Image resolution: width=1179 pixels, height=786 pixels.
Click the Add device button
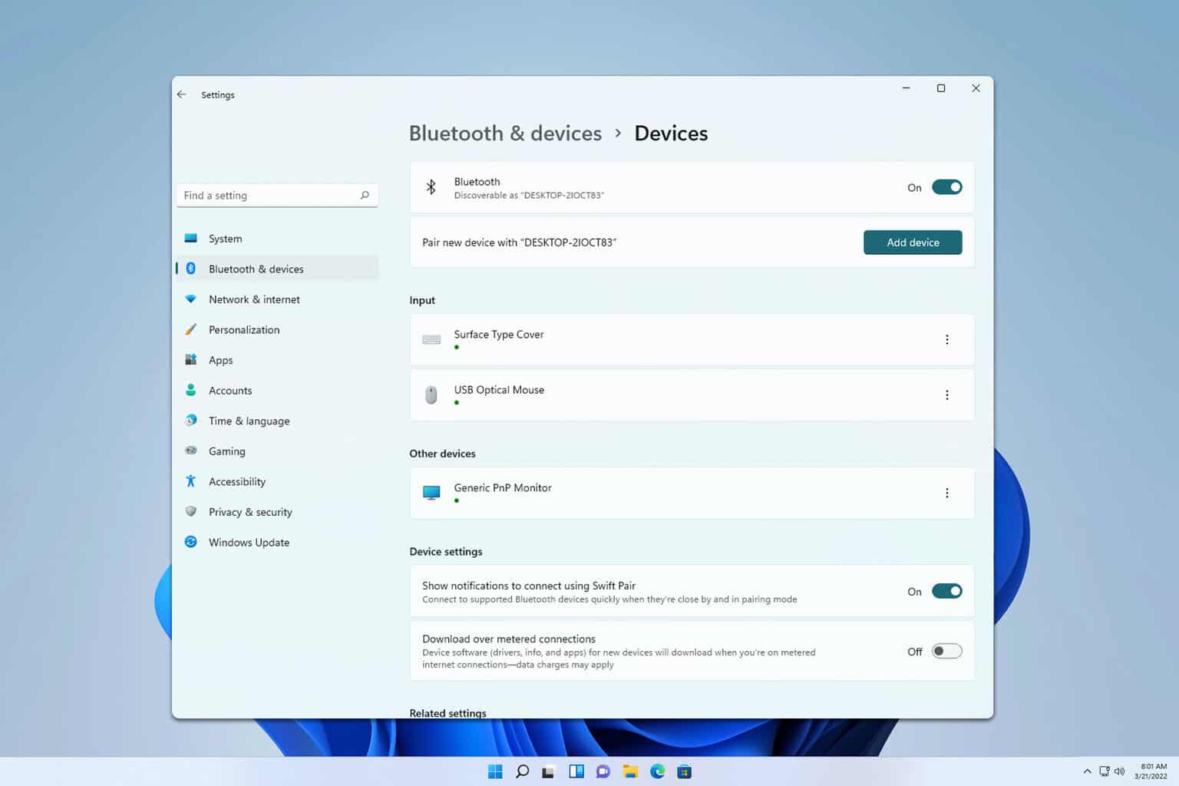[x=913, y=243]
